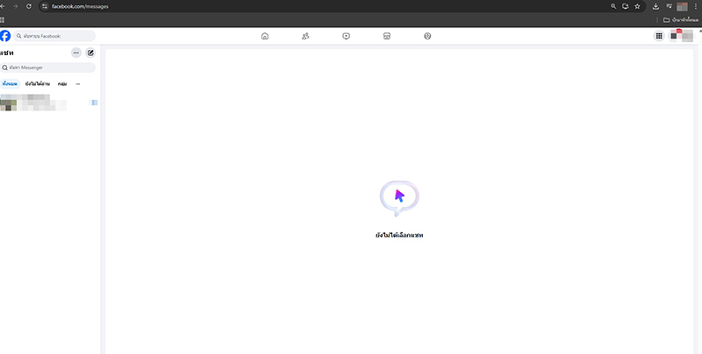
Task: Bookmark this page with star icon
Action: pyautogui.click(x=638, y=6)
